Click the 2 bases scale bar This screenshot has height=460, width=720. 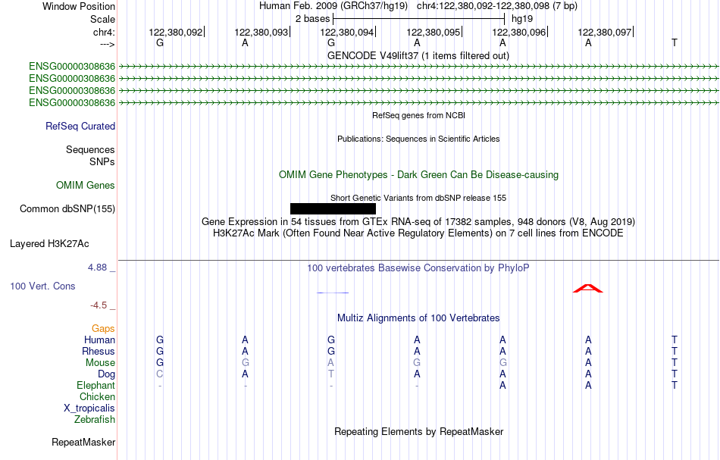418,19
